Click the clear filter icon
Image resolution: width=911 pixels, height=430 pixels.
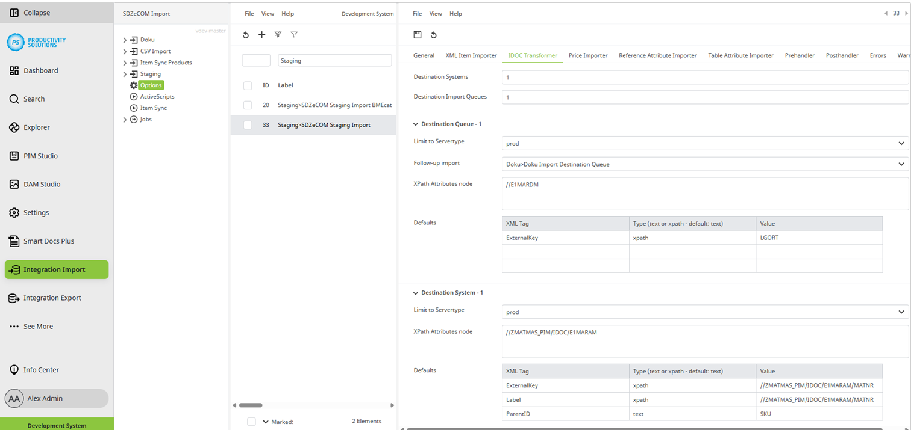(x=278, y=35)
